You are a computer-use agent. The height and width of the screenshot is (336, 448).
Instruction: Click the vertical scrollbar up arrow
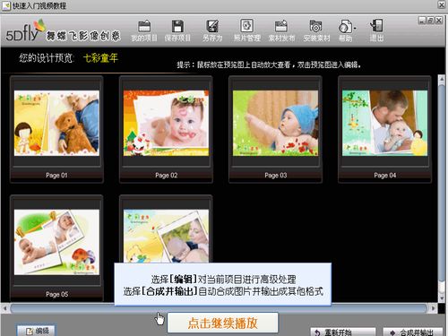pyautogui.click(x=442, y=79)
